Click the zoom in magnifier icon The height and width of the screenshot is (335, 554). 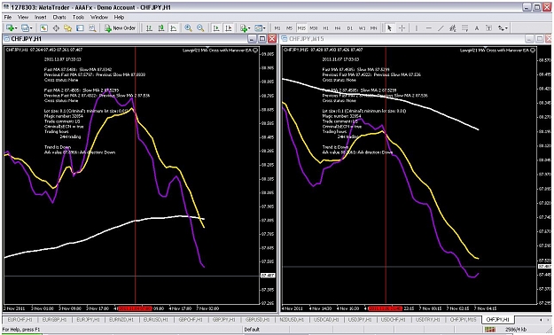click(x=188, y=28)
